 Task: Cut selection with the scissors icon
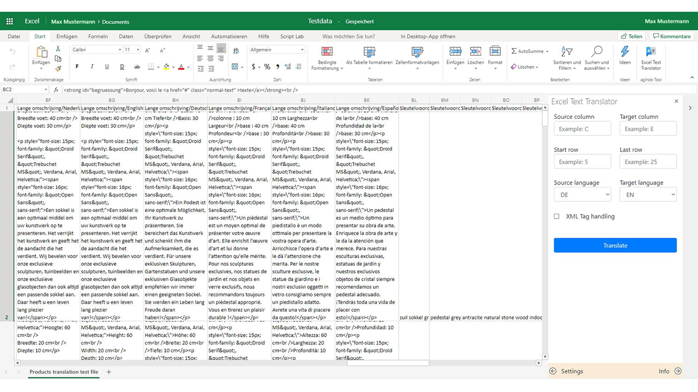pos(58,48)
